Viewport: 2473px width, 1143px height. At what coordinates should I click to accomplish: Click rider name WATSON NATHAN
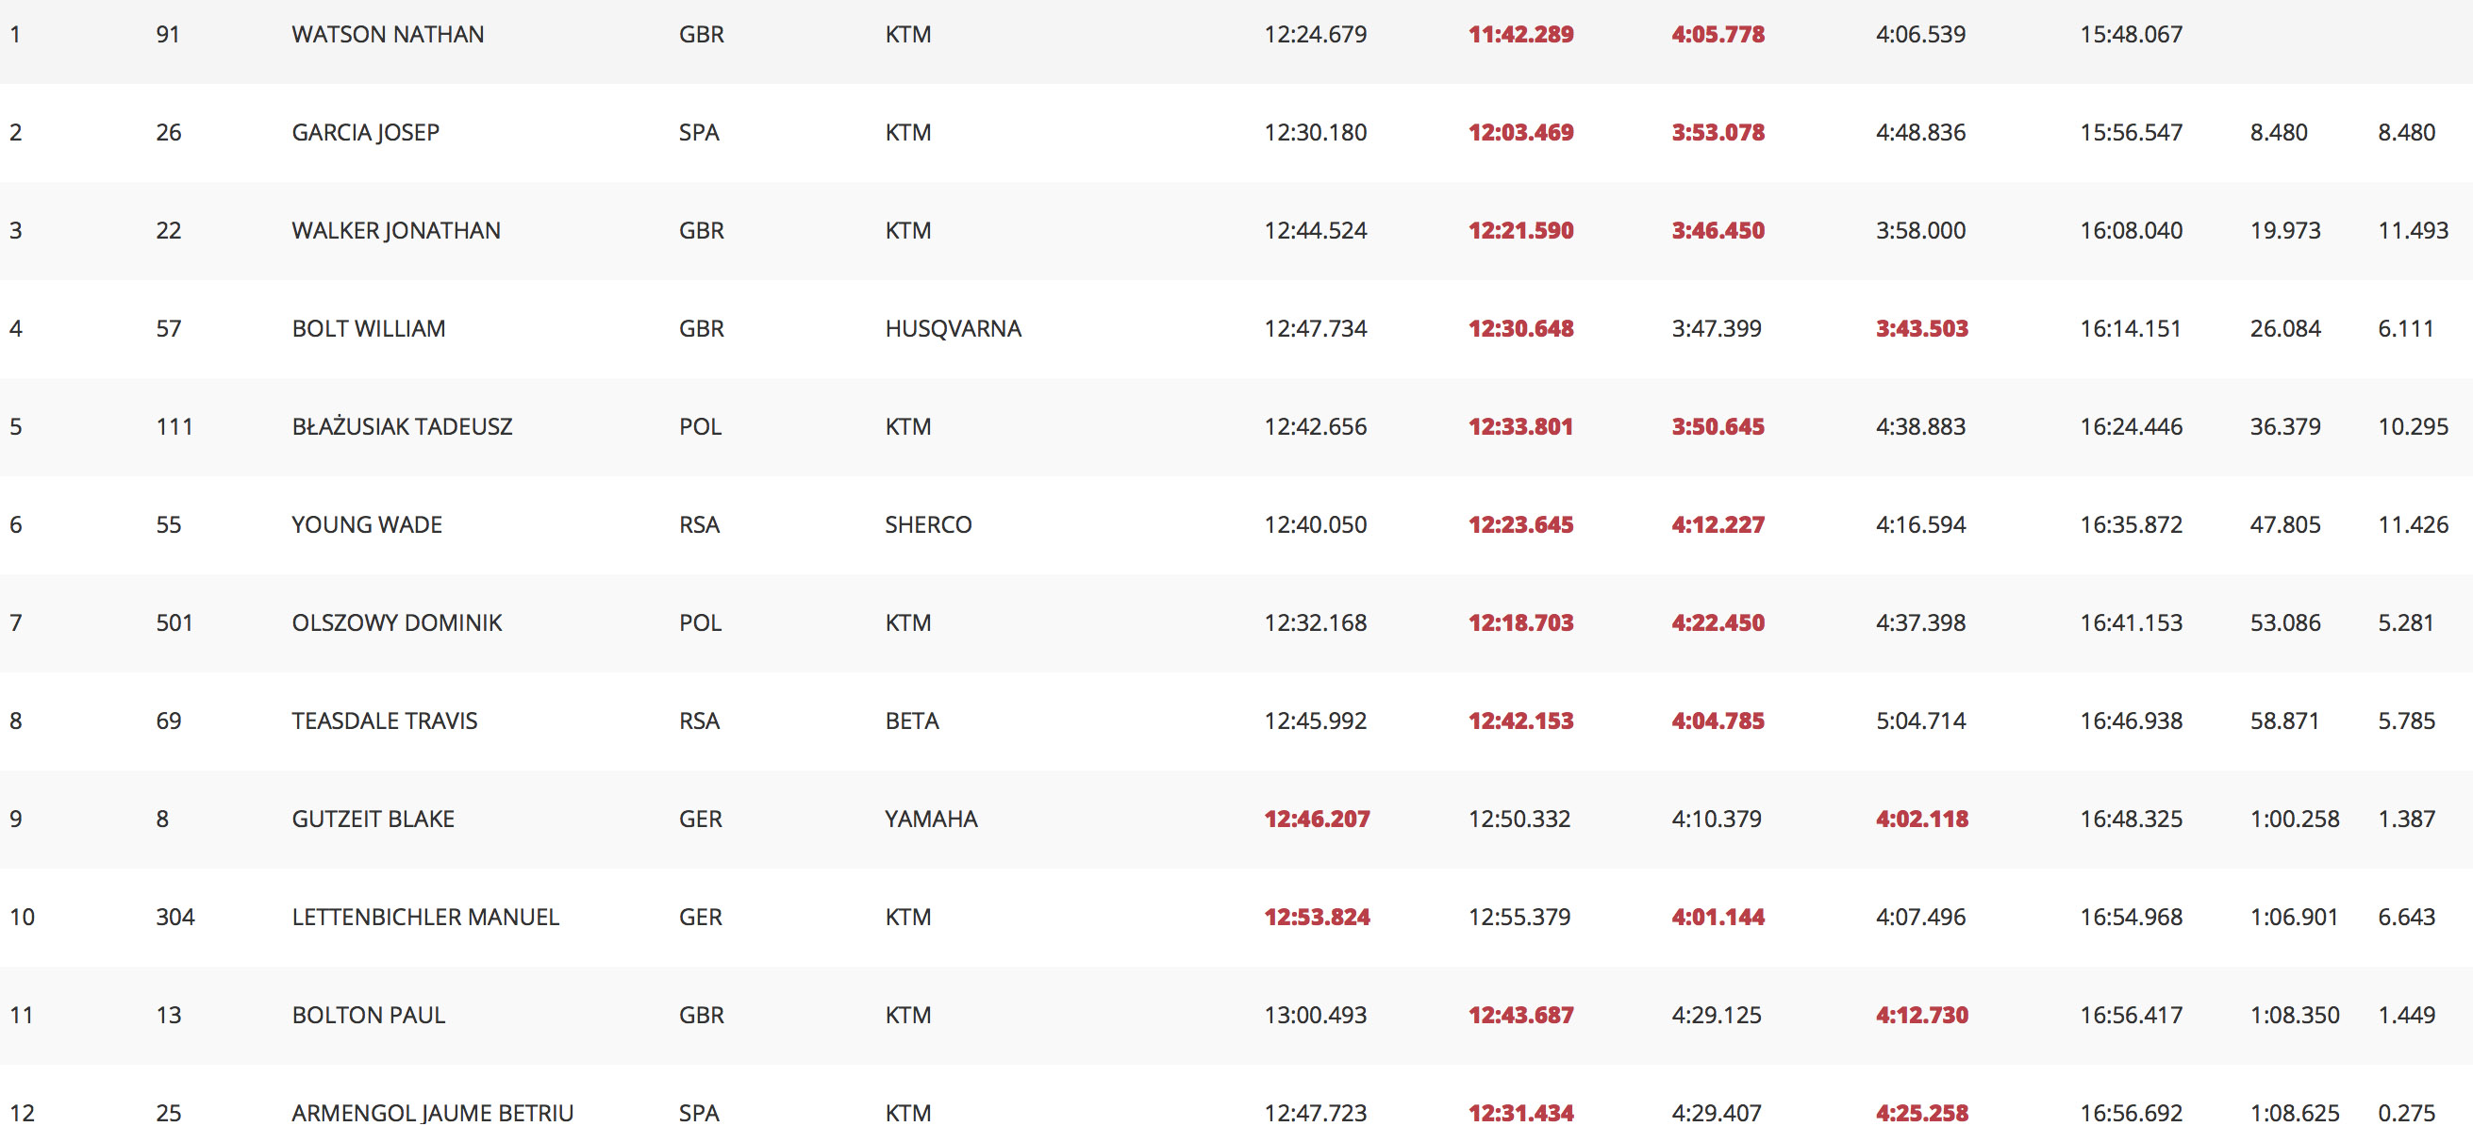coord(388,35)
